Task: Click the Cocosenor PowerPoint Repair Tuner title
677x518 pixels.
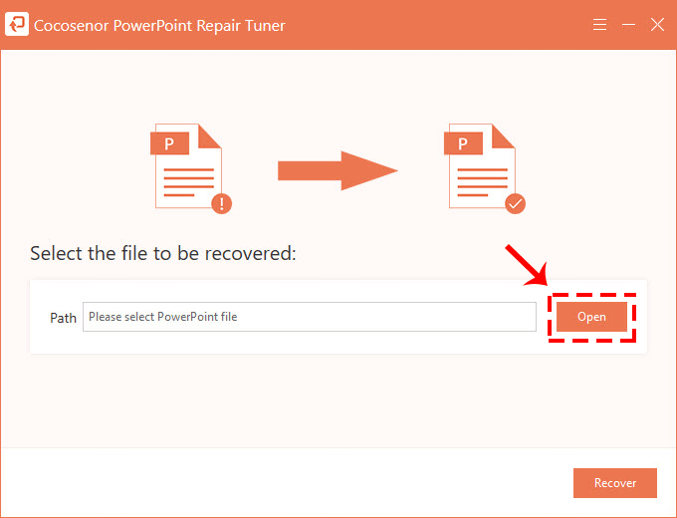Action: tap(159, 26)
